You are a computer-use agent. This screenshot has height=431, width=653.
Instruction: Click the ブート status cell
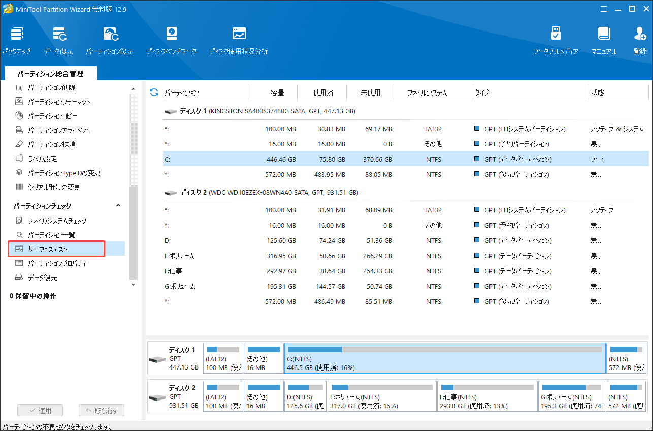point(598,159)
